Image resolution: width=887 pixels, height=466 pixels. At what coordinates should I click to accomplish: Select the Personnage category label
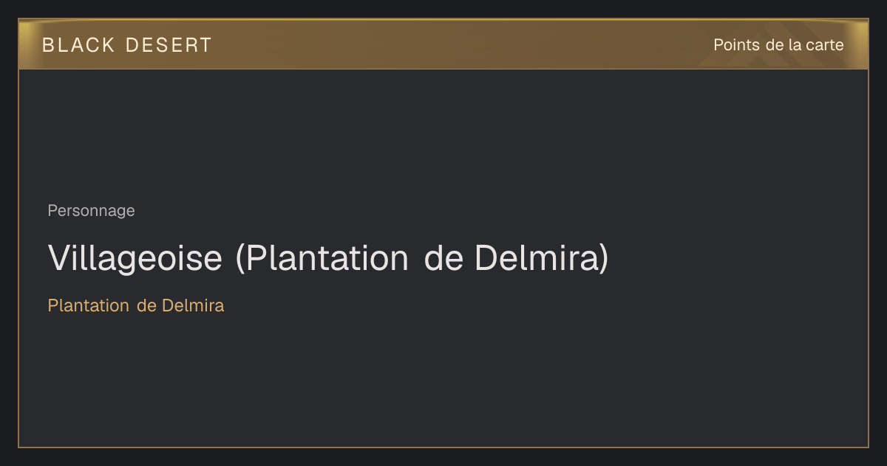tap(91, 211)
